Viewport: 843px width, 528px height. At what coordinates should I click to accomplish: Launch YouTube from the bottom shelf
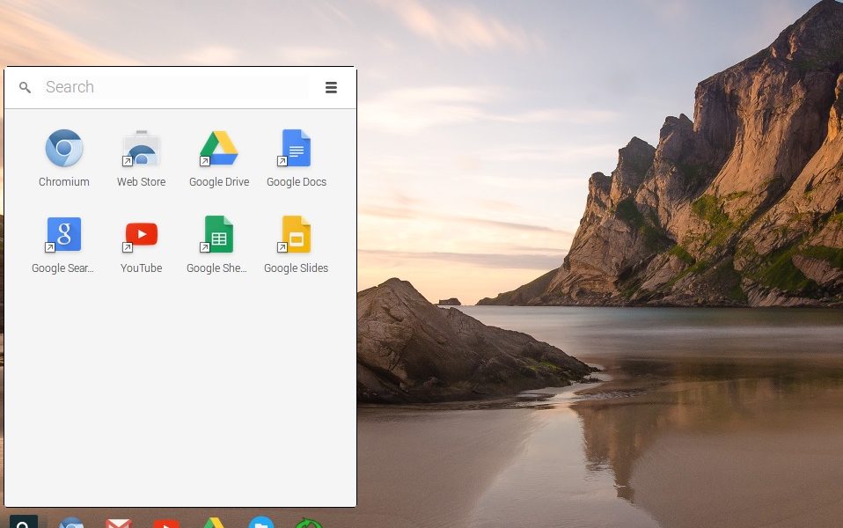click(x=166, y=523)
